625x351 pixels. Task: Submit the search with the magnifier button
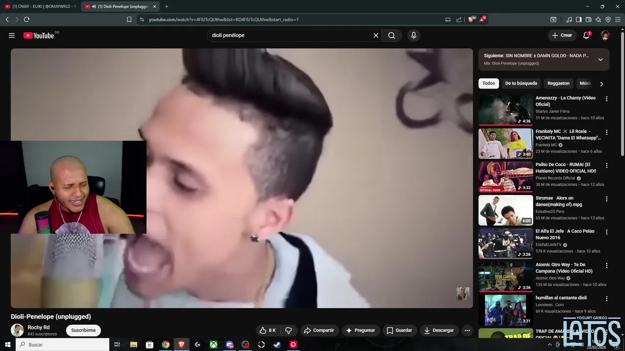click(392, 35)
